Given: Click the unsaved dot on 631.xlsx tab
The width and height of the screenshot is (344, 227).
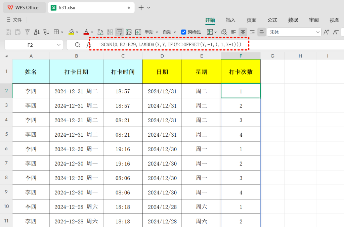Looking at the screenshot, I should tap(129, 8).
